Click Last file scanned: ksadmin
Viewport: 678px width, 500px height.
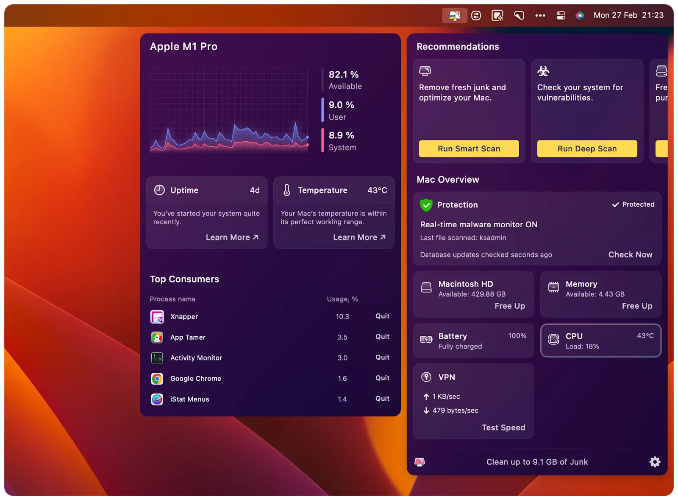463,238
